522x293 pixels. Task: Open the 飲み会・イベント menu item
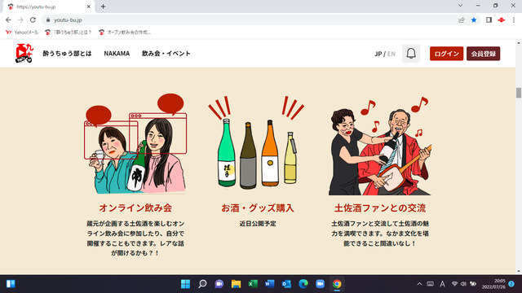click(166, 54)
